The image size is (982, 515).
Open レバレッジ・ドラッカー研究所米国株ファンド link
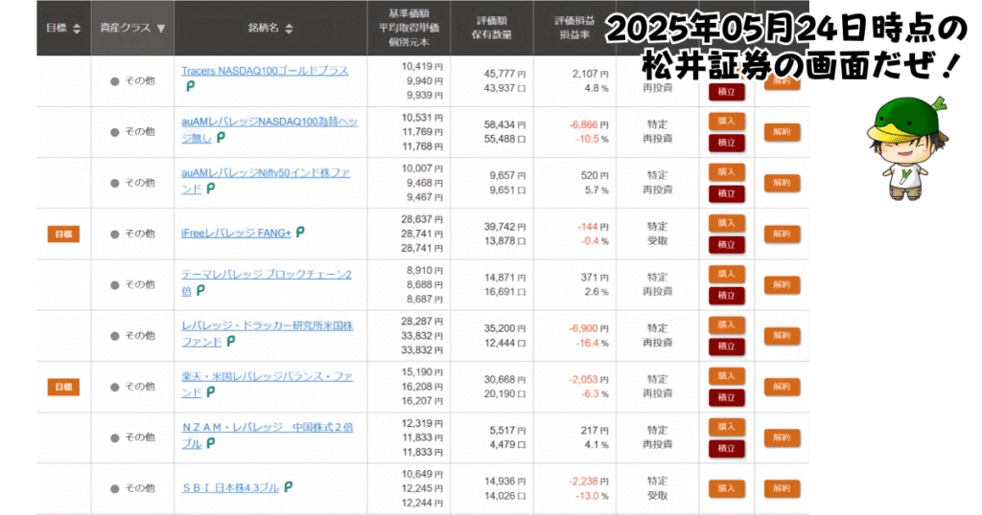[268, 334]
